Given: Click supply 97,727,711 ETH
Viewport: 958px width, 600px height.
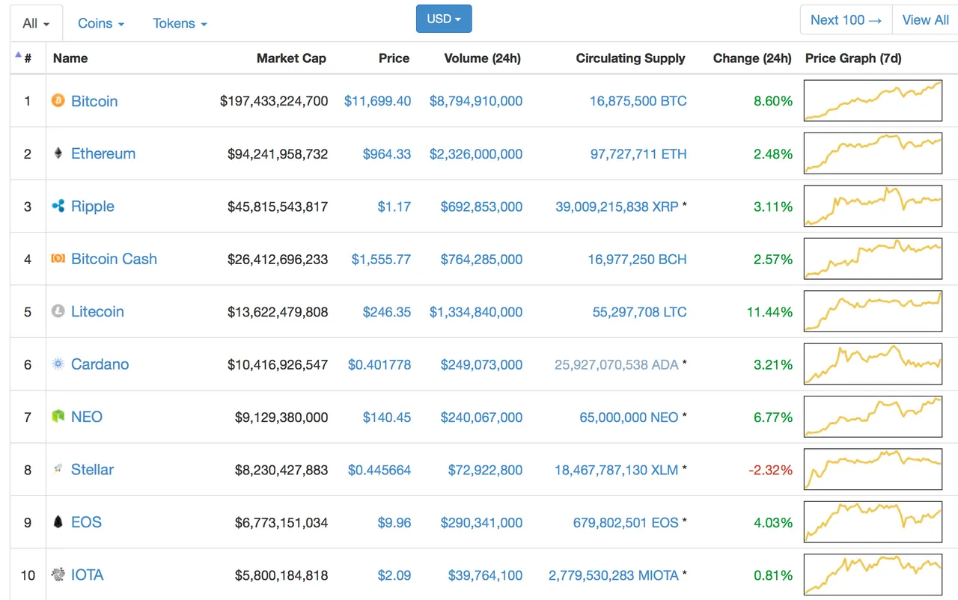Looking at the screenshot, I should click(x=638, y=154).
